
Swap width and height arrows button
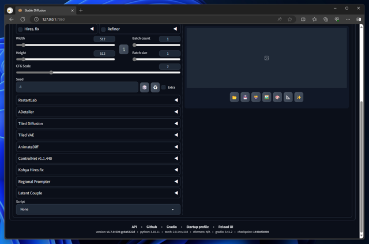[124, 50]
